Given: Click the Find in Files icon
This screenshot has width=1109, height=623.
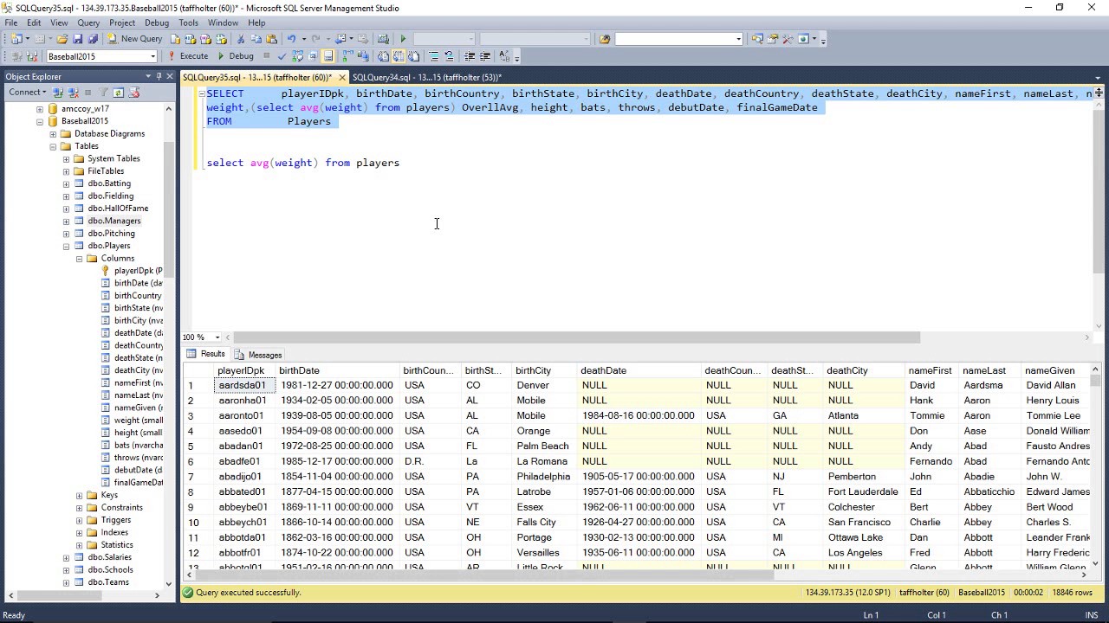Looking at the screenshot, I should (605, 39).
